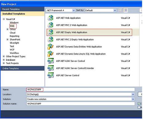Image resolution: width=143 pixels, height=120 pixels.
Task: Select the Silverlight template category
Action: click(x=14, y=43)
